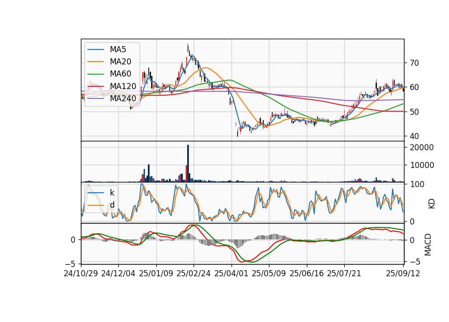Click the 'd' legend label in KD panel
Image resolution: width=449 pixels, height=322 pixels.
(112, 205)
